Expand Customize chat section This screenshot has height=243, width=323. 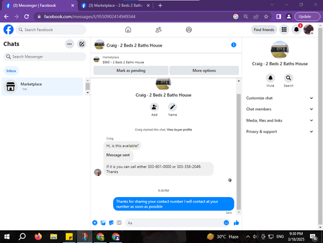click(280, 98)
